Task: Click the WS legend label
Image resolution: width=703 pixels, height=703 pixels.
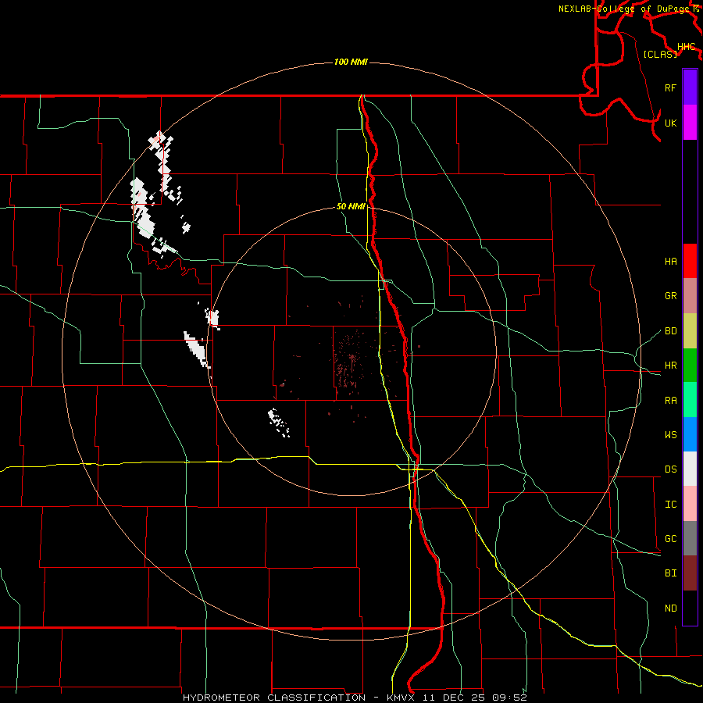Action: pos(671,435)
